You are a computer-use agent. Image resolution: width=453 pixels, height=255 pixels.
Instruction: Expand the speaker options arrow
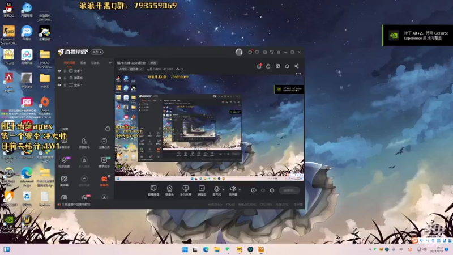[240, 190]
